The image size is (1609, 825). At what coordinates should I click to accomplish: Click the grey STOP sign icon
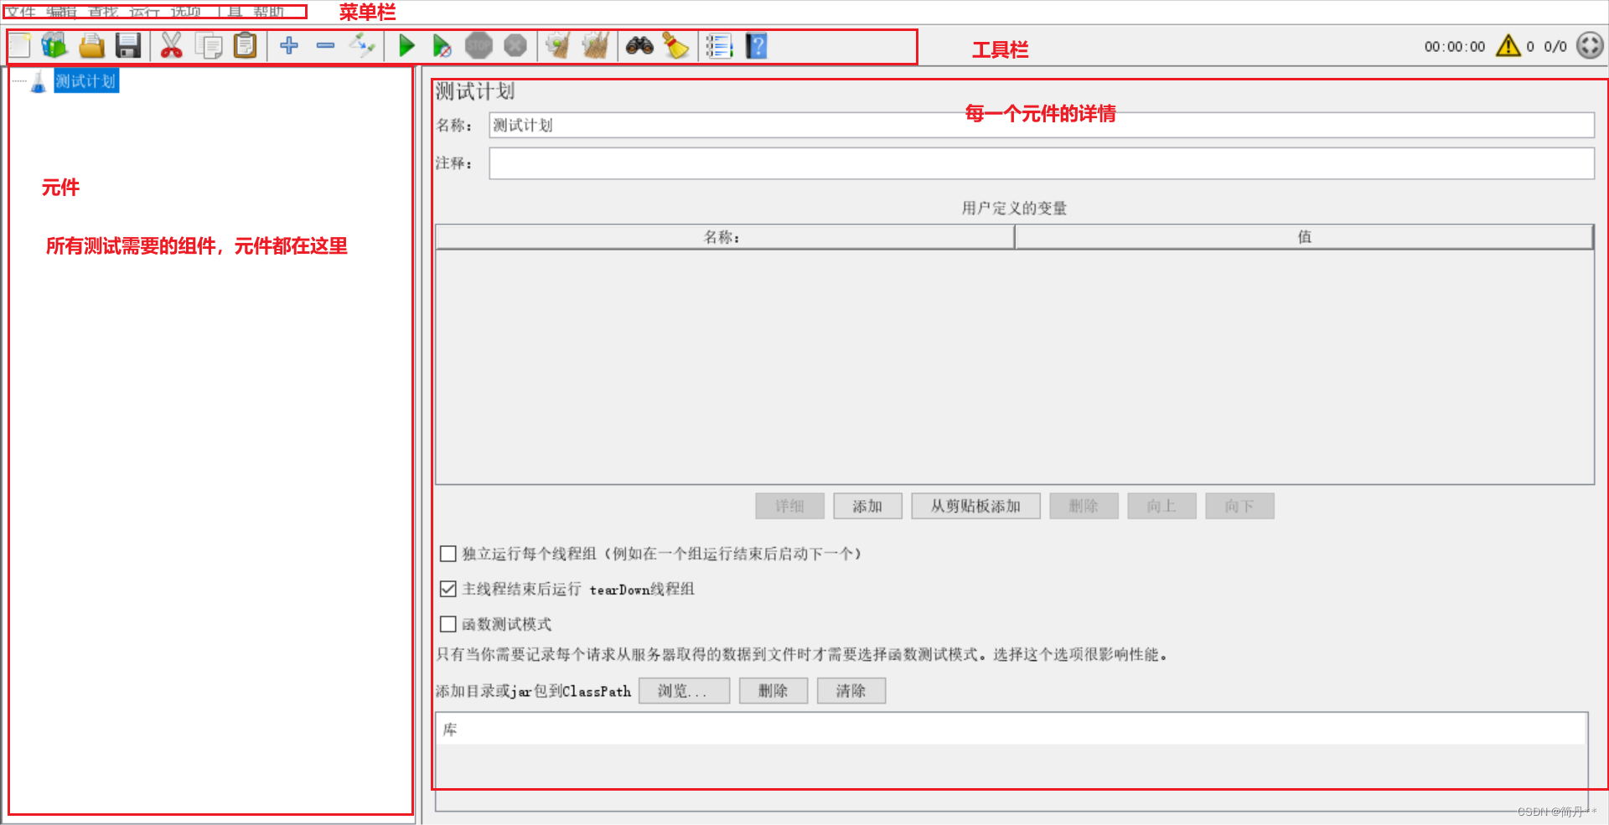tap(479, 45)
